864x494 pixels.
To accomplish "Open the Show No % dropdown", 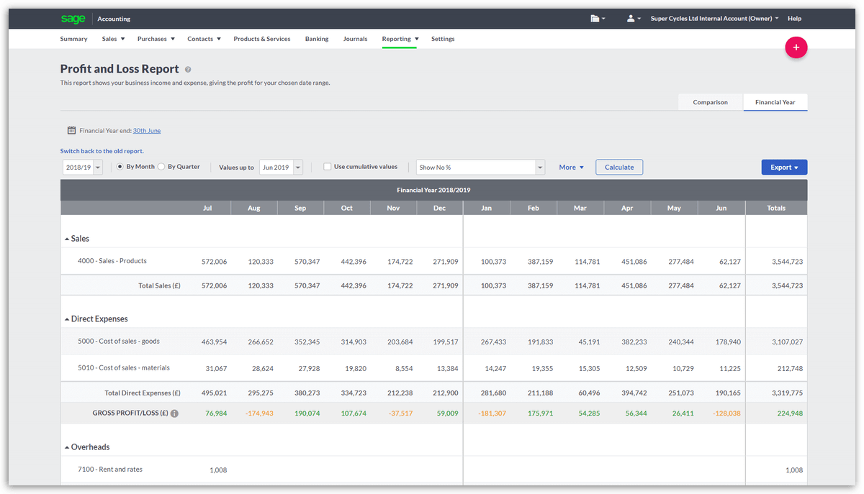I will pos(481,168).
